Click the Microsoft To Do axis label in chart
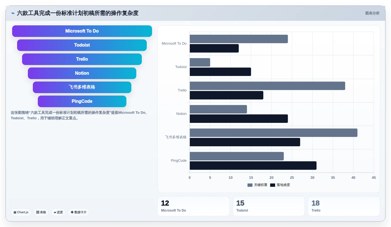The height and width of the screenshot is (227, 391). (x=174, y=44)
